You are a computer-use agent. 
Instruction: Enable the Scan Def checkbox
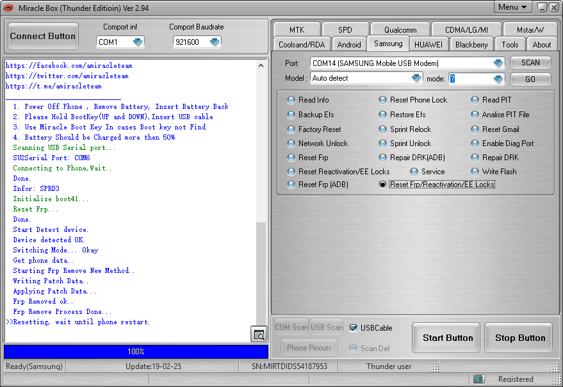pos(354,348)
